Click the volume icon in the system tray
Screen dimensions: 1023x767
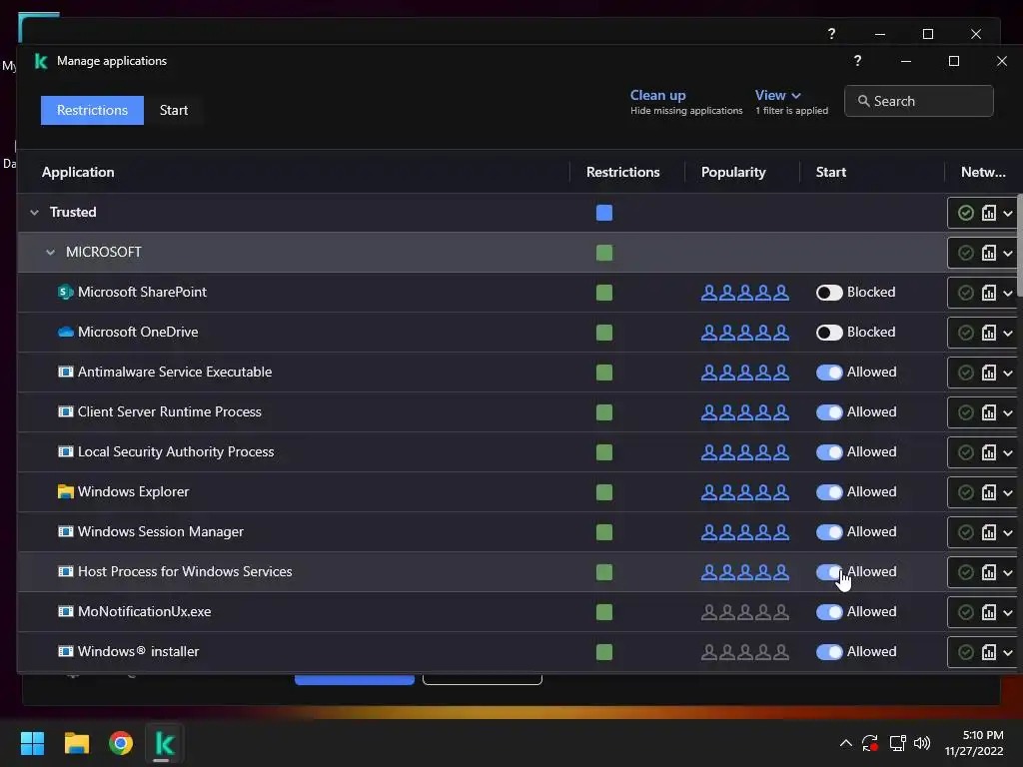pyautogui.click(x=922, y=743)
